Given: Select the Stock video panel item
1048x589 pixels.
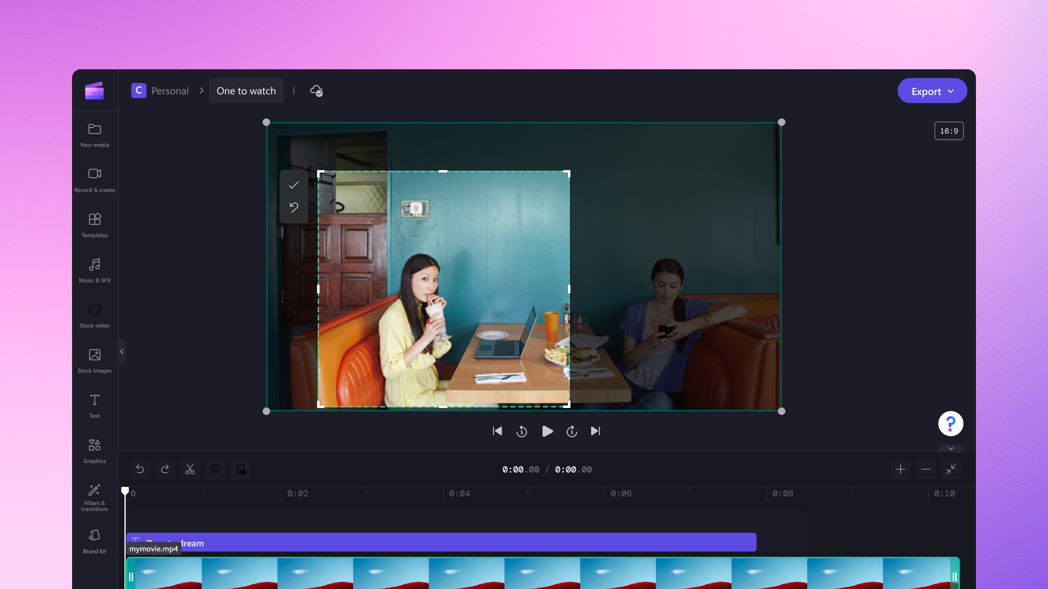Looking at the screenshot, I should click(94, 316).
